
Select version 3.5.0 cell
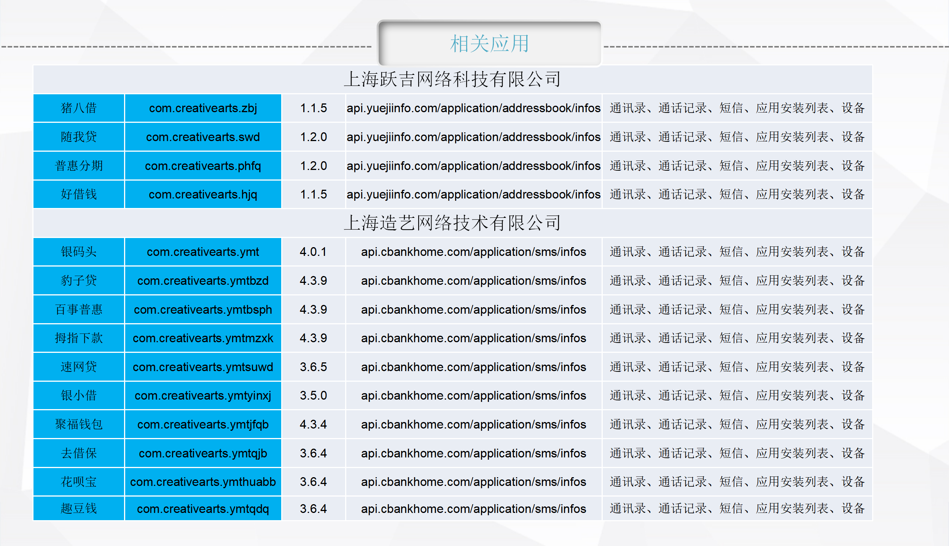pyautogui.click(x=313, y=395)
